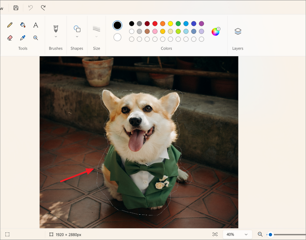Click the selection icon in the status bar
The height and width of the screenshot is (240, 306).
click(7, 234)
